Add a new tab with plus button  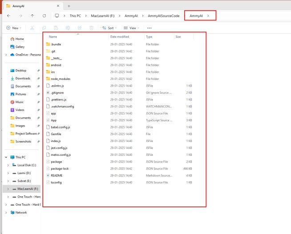click(x=69, y=6)
